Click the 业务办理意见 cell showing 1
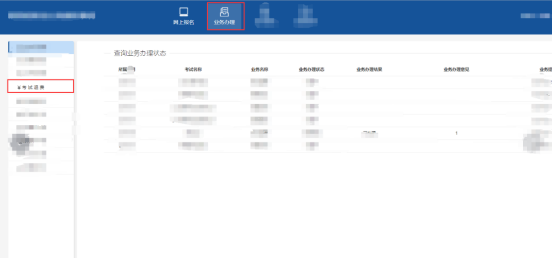Viewport: 552px width, 258px height. click(x=456, y=133)
